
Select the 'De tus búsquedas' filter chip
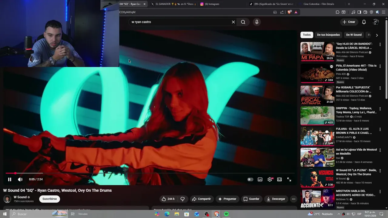328,35
